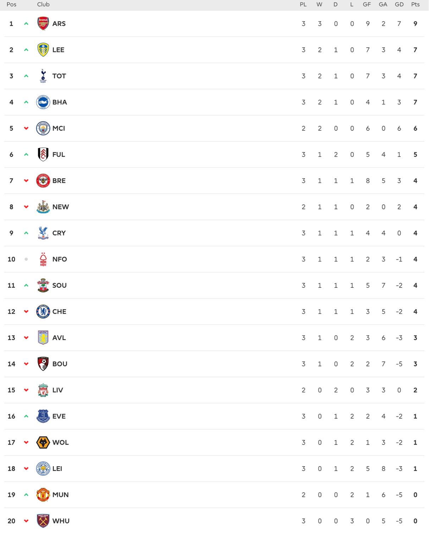Open the MUN team name link
Image resolution: width=429 pixels, height=533 pixels.
(x=60, y=495)
